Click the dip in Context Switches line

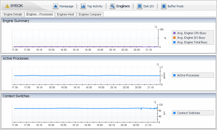tap(141, 109)
